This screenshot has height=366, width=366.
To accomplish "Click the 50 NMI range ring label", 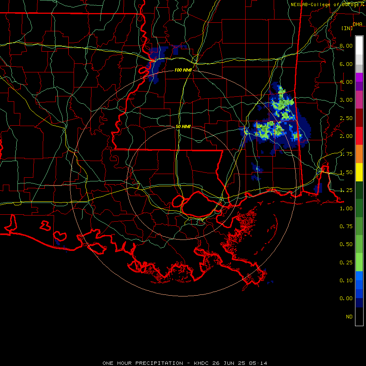I will 183,126.
